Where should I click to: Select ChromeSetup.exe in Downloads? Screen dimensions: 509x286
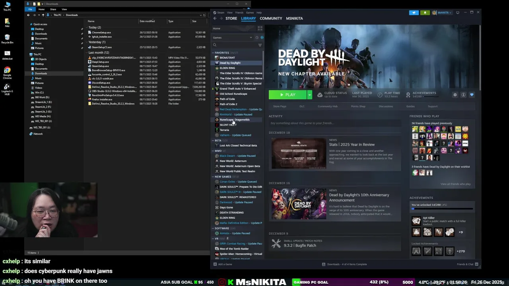pos(101,33)
